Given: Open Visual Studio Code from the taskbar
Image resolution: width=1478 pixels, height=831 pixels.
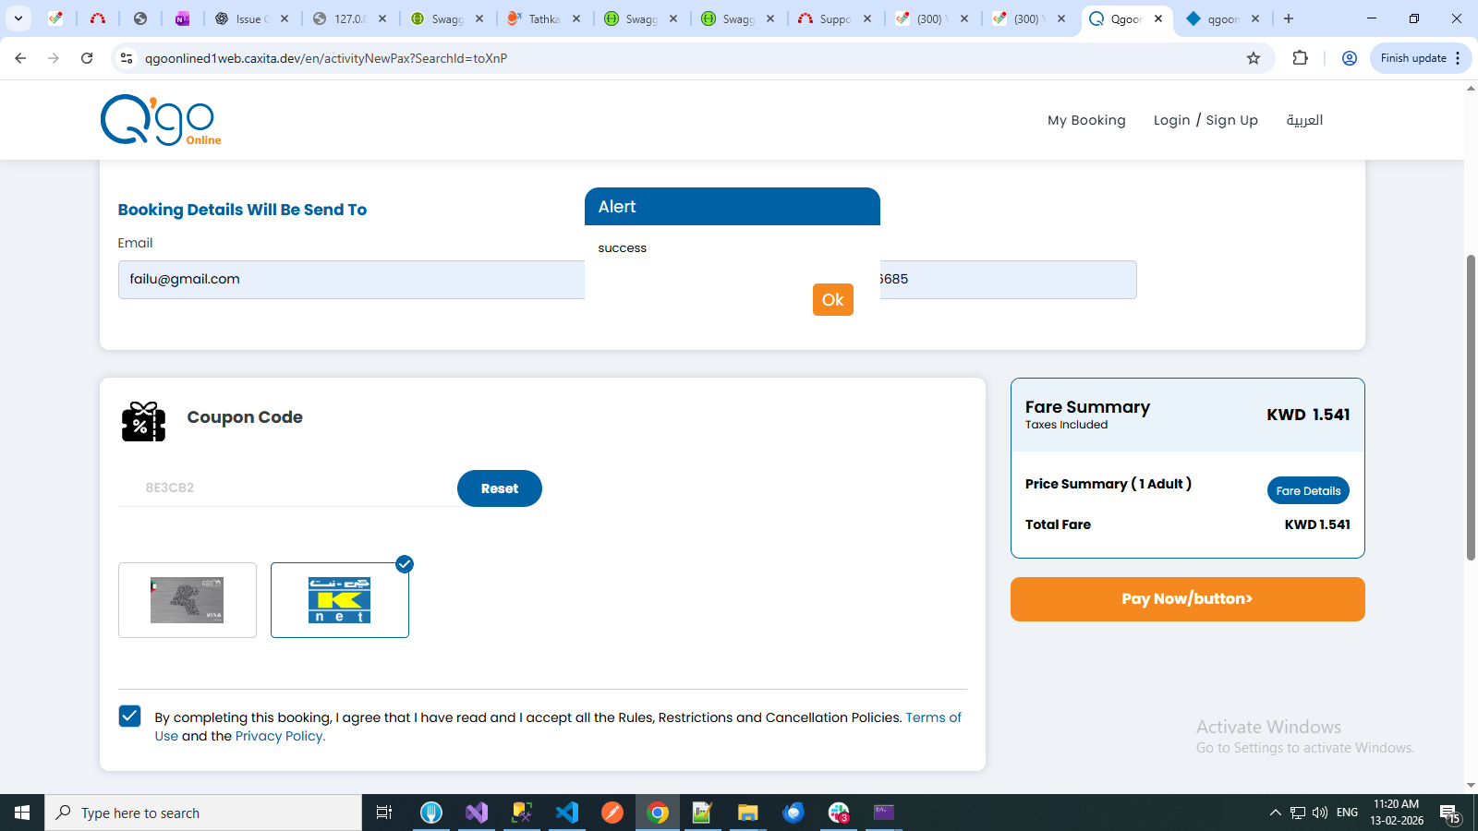Looking at the screenshot, I should pyautogui.click(x=567, y=813).
